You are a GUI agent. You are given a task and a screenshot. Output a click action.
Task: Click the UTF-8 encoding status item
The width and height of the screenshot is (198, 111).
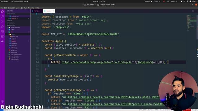tap(157, 110)
